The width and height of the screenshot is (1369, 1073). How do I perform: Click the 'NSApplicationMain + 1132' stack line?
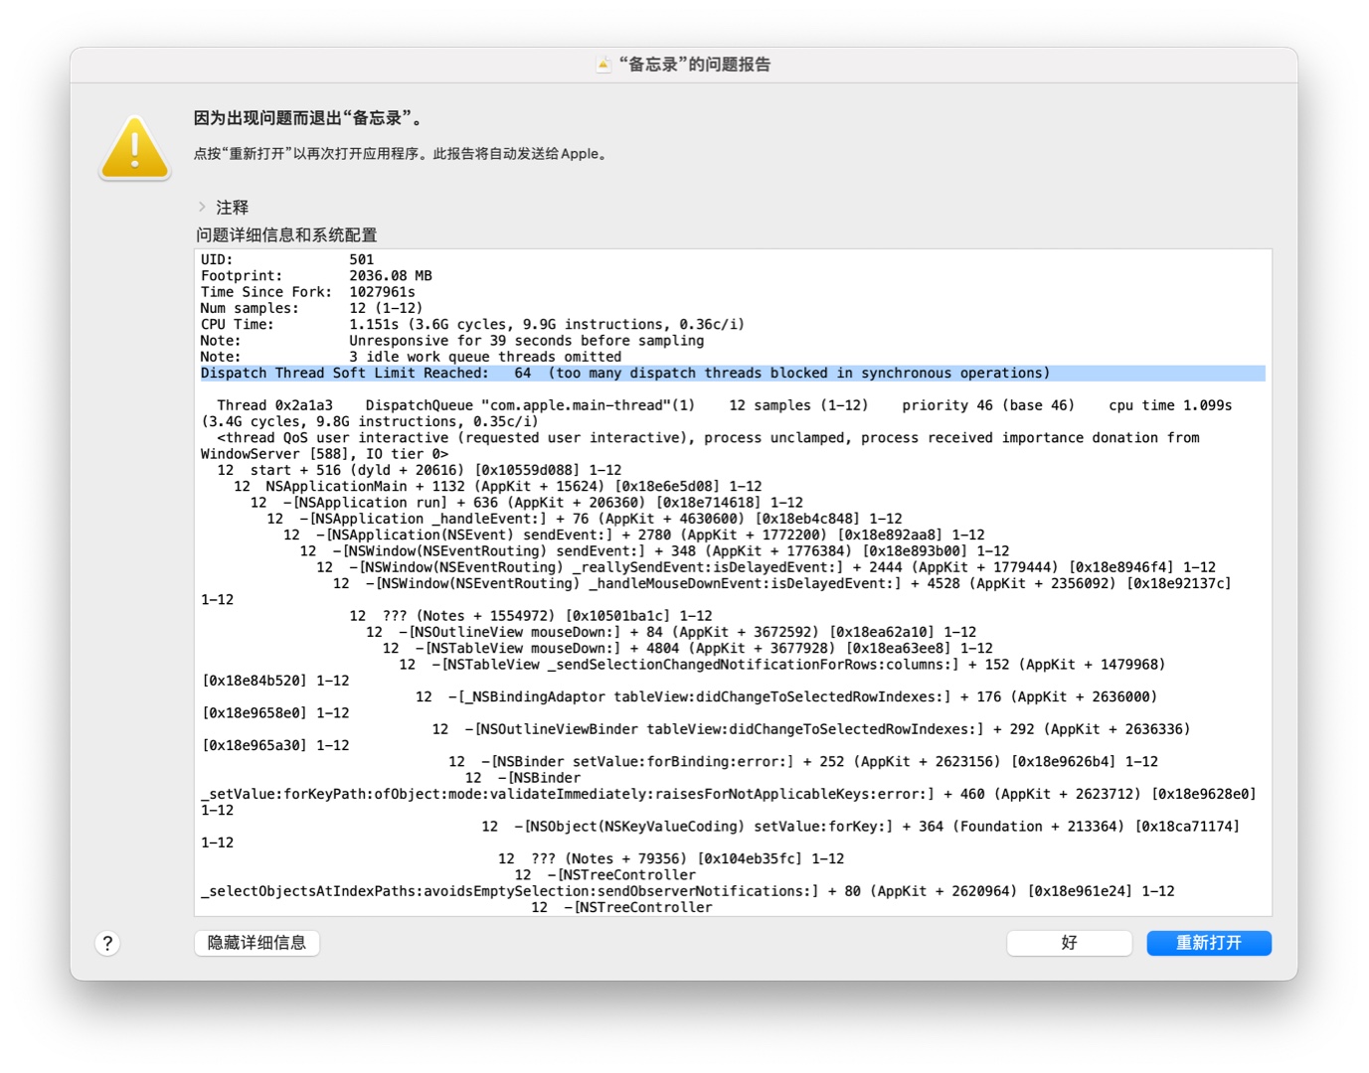coord(498,487)
